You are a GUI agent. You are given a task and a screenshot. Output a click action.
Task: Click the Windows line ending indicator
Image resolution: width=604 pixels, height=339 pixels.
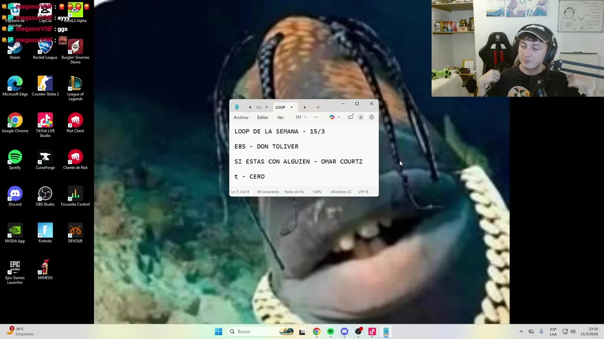341,192
